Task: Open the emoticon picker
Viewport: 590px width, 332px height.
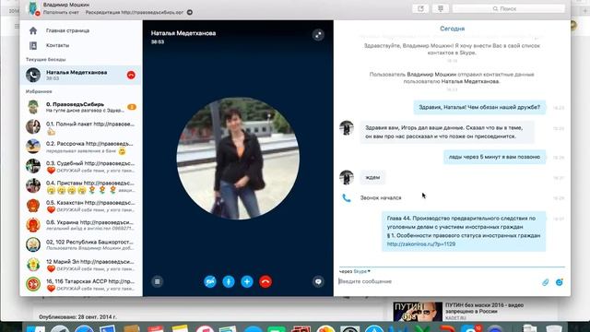Action: (560, 282)
